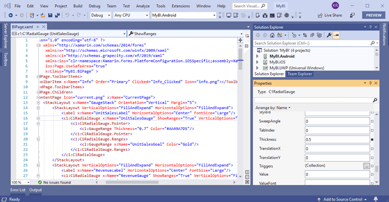The width and height of the screenshot is (389, 202).
Task: Open the Error List tab
Action: (x=18, y=190)
